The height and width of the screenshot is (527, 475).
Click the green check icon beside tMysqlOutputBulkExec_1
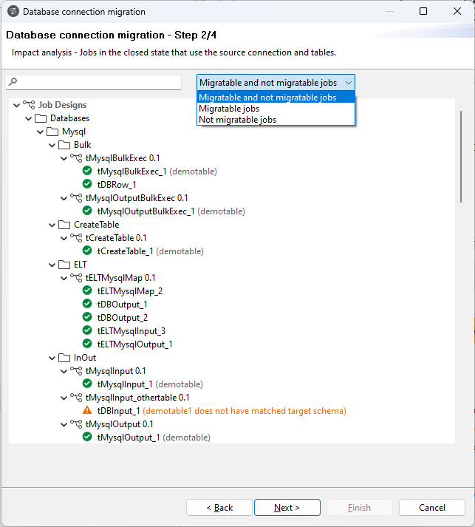[x=87, y=211]
